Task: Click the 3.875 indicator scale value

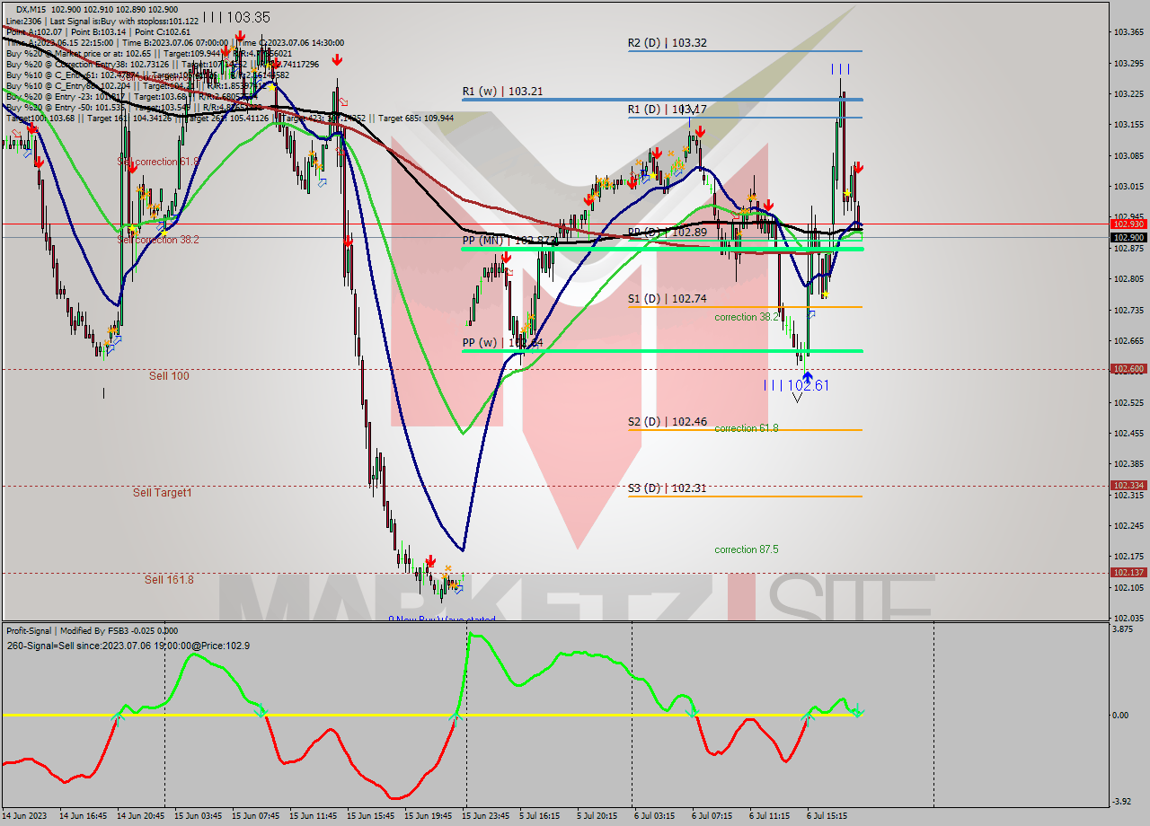Action: pyautogui.click(x=1123, y=629)
